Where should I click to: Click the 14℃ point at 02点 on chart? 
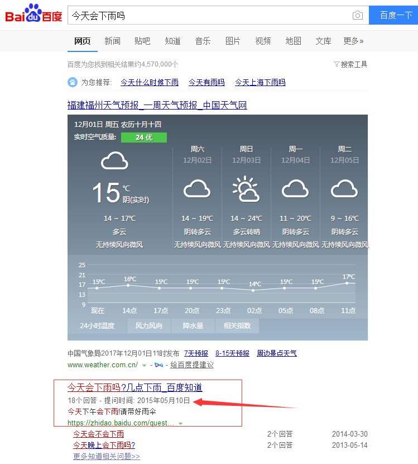click(253, 290)
